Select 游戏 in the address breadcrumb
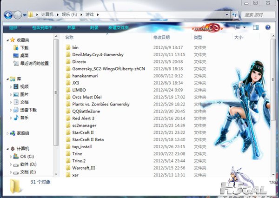 [x=89, y=14]
